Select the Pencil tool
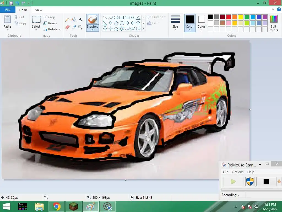The image size is (282, 212). click(67, 20)
